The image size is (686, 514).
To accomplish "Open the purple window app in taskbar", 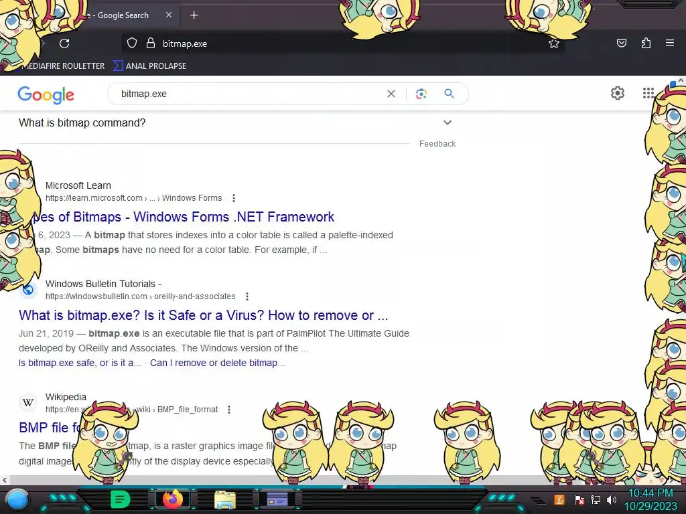I will [x=277, y=499].
